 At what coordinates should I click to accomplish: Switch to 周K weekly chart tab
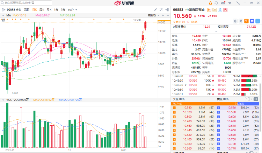(42, 10)
